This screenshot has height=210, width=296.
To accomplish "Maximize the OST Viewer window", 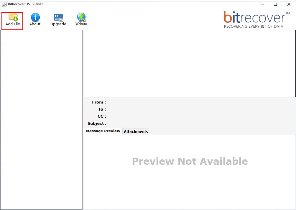I will coord(275,4).
